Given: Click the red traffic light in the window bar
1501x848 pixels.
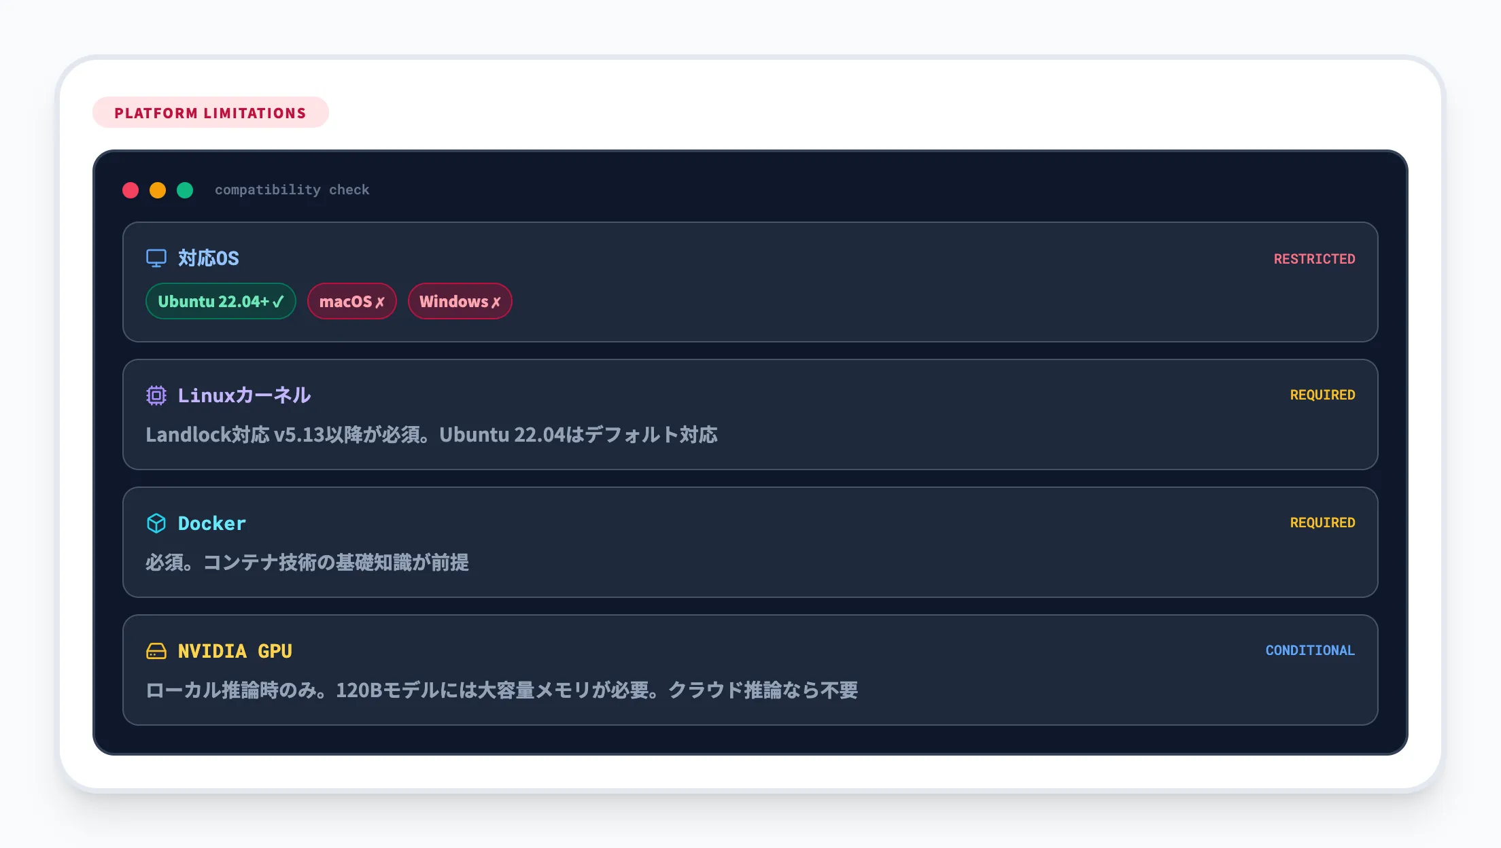Looking at the screenshot, I should (131, 190).
